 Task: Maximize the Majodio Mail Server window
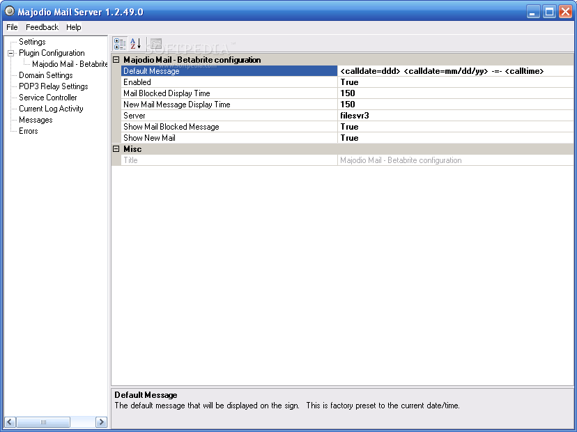pos(549,12)
